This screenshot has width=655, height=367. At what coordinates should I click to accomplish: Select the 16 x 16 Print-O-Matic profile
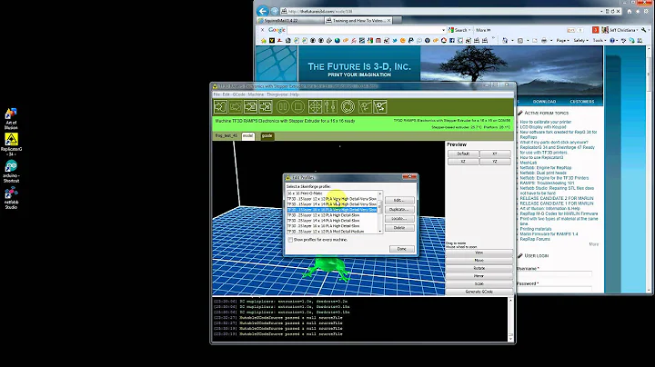(332, 193)
